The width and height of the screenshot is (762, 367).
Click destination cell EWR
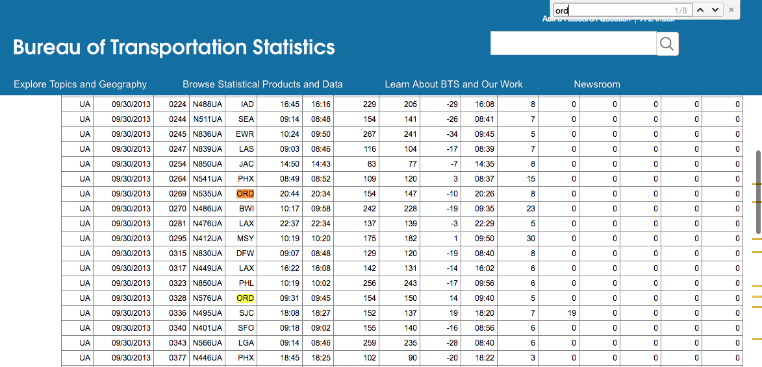(x=246, y=134)
